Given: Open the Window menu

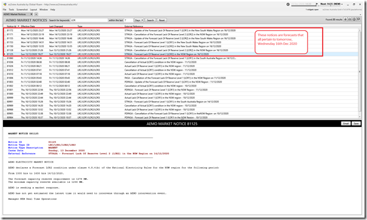Looking at the screenshot, I should pyautogui.click(x=44, y=10).
